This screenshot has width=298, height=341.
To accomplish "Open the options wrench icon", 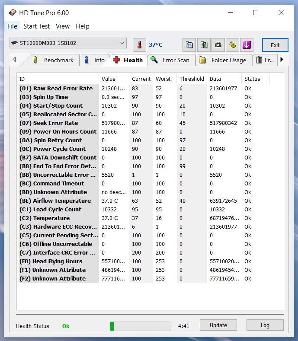I will point(233,45).
